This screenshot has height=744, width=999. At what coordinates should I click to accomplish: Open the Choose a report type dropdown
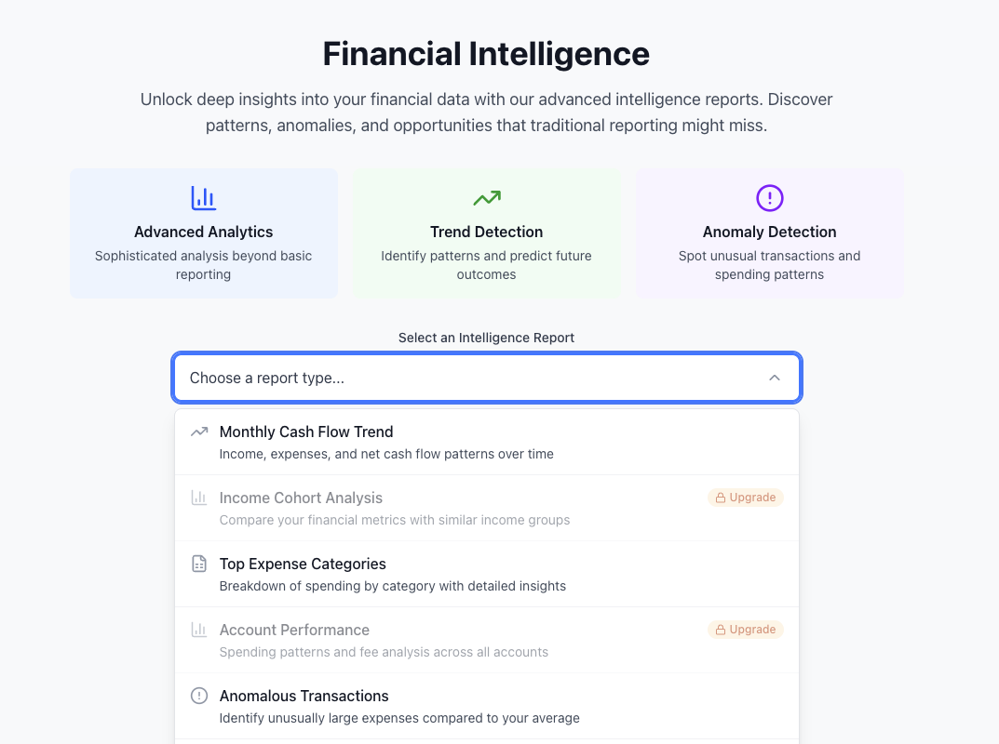tap(486, 378)
